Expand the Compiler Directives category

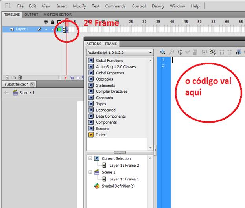pyautogui.click(x=108, y=92)
